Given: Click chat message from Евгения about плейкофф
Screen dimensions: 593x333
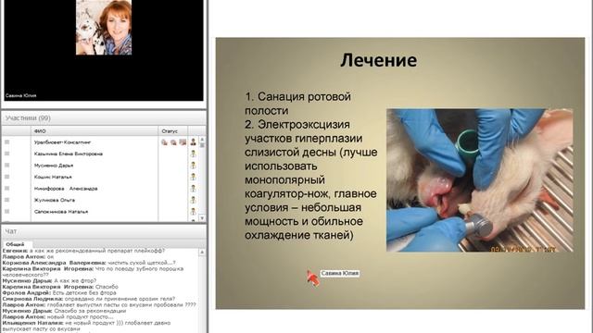Looking at the screenshot, I should click(83, 251).
